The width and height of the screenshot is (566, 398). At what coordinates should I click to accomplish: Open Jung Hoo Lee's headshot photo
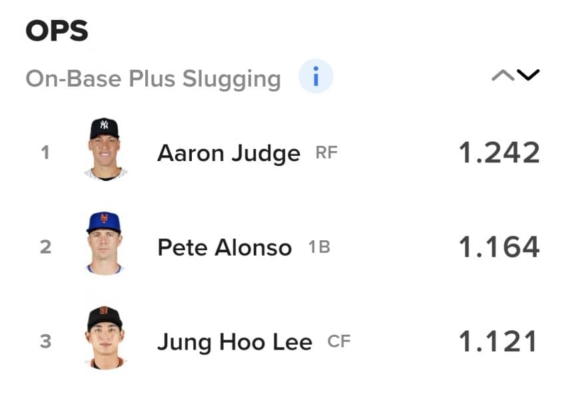click(x=105, y=337)
